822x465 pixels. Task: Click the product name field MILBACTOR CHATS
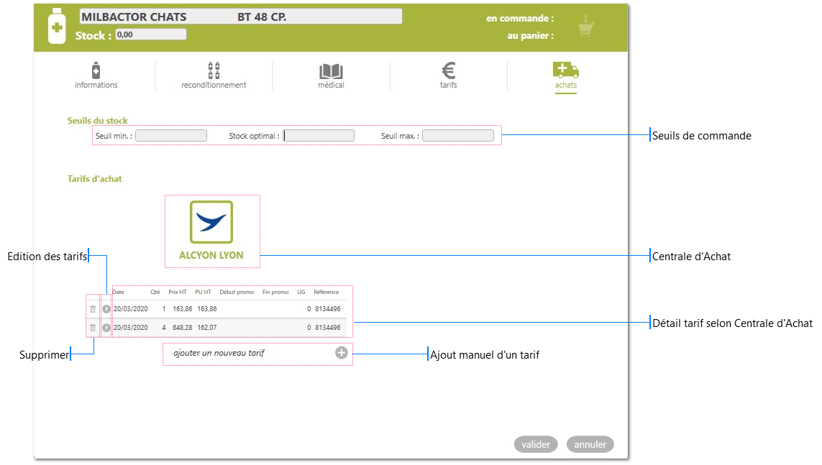point(241,17)
